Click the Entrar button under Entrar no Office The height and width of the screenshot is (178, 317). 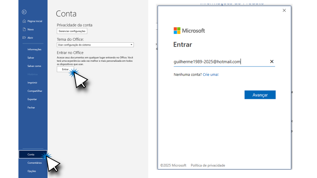[x=65, y=69]
